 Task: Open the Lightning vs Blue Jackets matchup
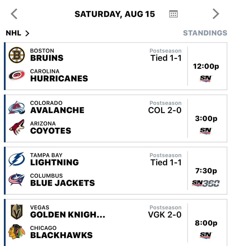[116, 171]
